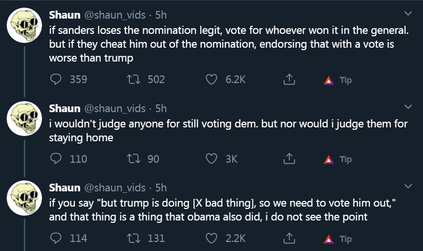Image resolution: width=423 pixels, height=251 pixels.
Task: Reply to the 'staying home' tweet
Action: [x=56, y=158]
